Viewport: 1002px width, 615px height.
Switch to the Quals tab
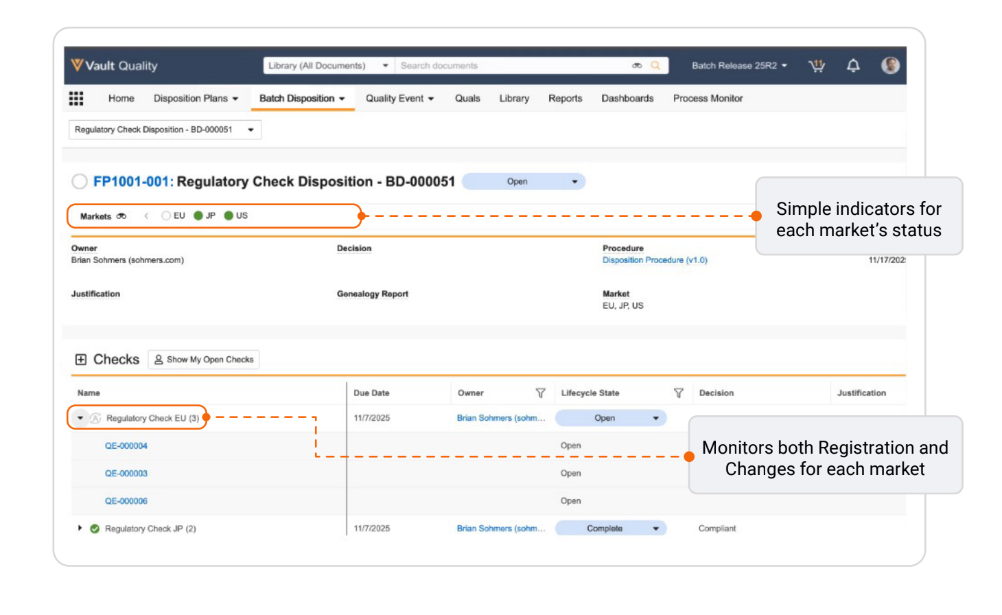pyautogui.click(x=467, y=98)
